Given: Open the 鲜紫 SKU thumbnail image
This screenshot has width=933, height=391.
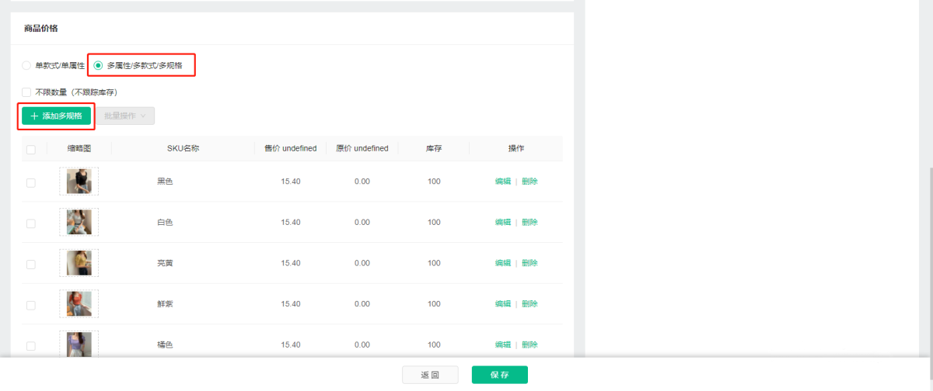Looking at the screenshot, I should pyautogui.click(x=79, y=304).
